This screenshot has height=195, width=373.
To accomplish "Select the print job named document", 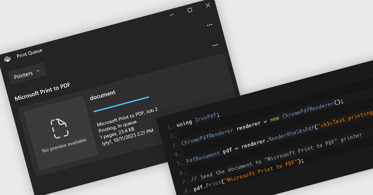I will click(x=103, y=95).
